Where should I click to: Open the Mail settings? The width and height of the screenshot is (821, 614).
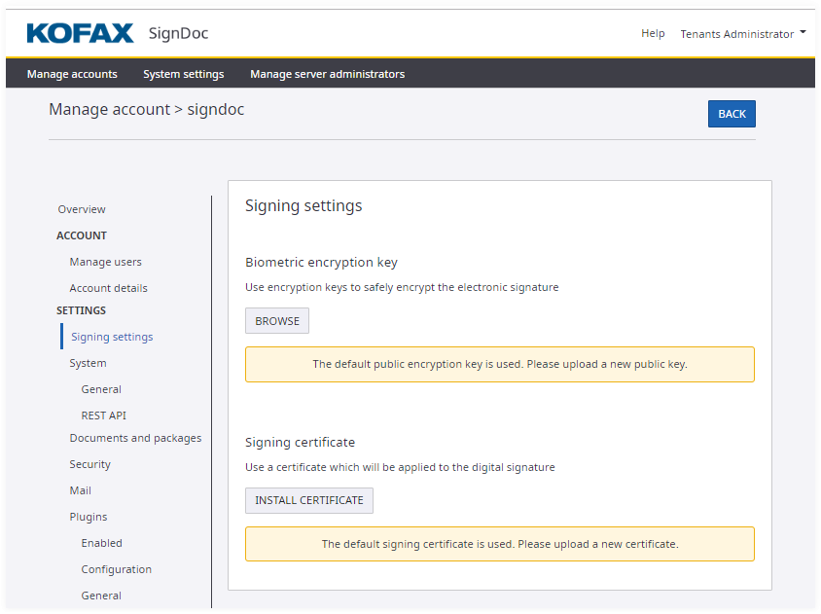tap(80, 490)
